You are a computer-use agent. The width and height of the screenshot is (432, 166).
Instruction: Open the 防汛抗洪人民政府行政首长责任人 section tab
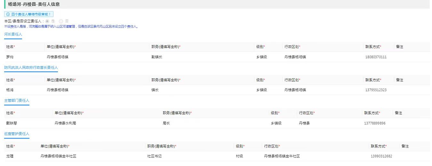pos(31,67)
